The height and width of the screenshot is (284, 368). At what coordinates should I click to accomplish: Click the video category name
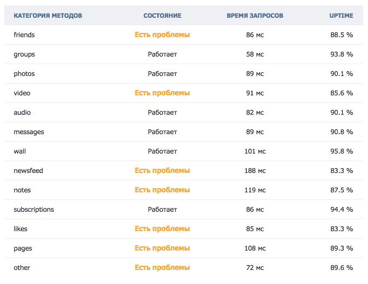22,93
